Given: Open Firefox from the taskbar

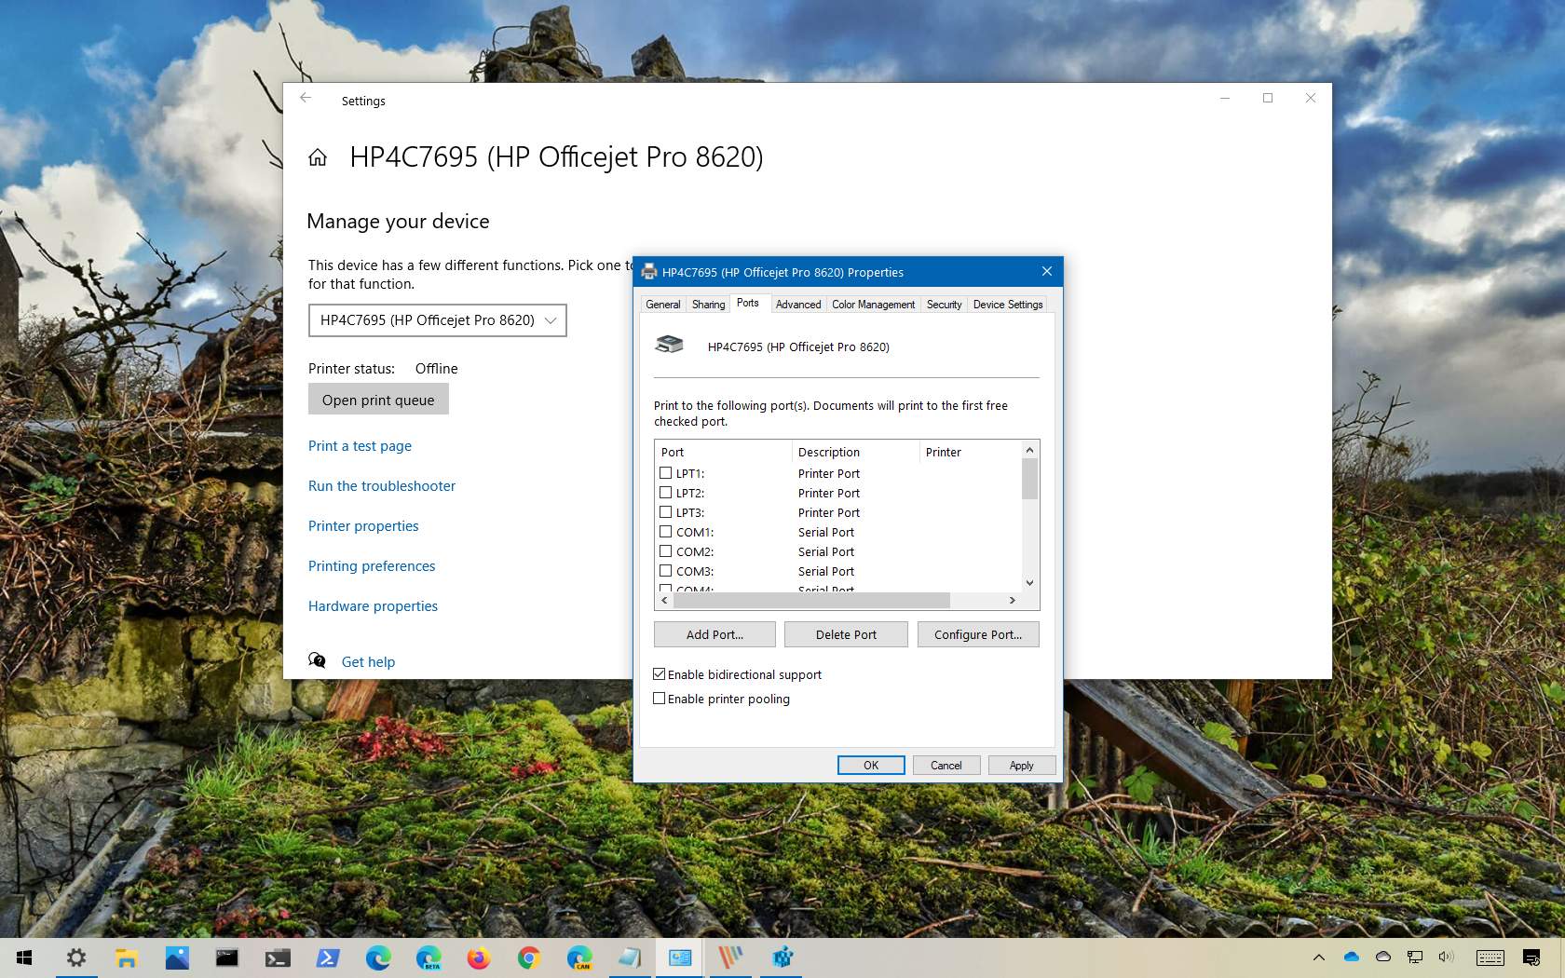Looking at the screenshot, I should pyautogui.click(x=478, y=958).
